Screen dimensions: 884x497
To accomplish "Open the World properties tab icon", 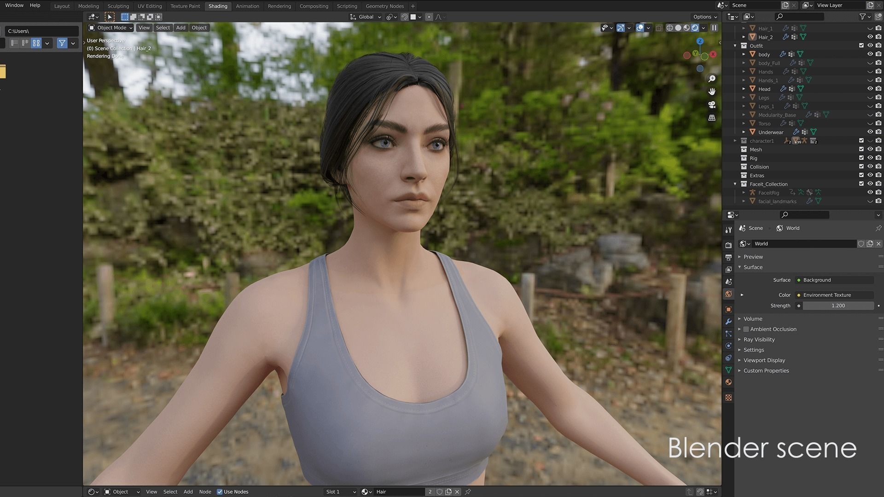I will 728,294.
